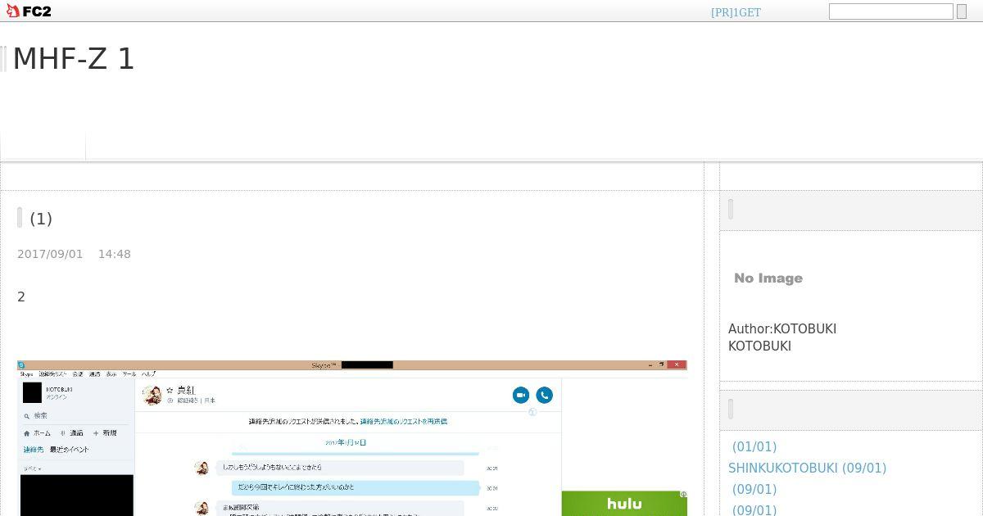The height and width of the screenshot is (516, 983).
Task: Open the SHINKUKOTOBUKI (09/01) entry link
Action: click(x=807, y=468)
